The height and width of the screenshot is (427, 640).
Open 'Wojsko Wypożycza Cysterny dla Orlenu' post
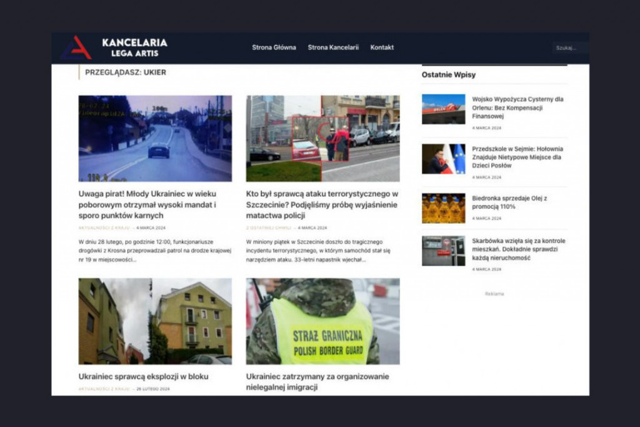click(517, 108)
